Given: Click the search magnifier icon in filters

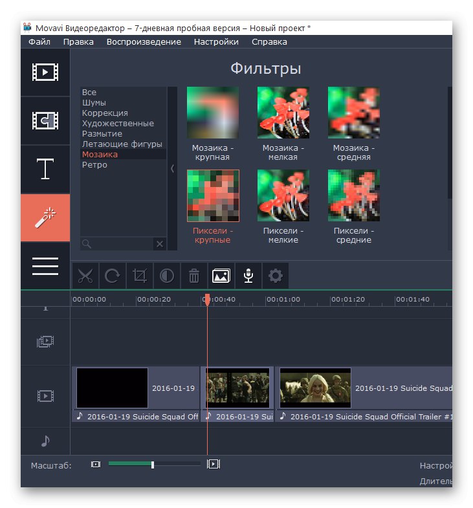Looking at the screenshot, I should click(86, 243).
